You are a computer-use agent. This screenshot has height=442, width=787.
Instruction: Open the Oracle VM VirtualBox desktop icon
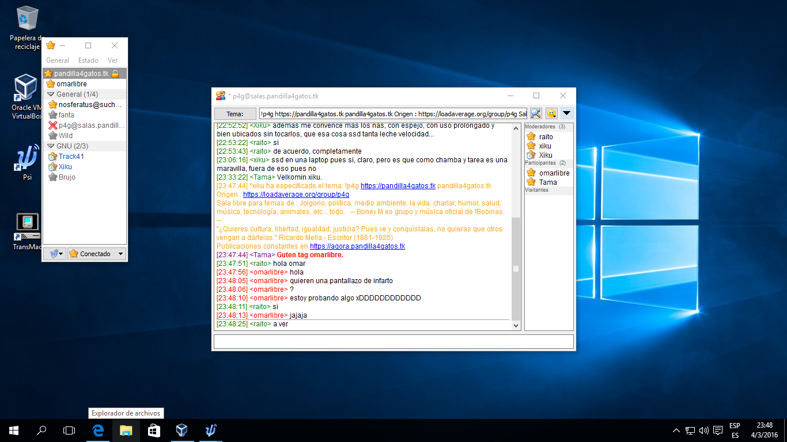click(x=27, y=96)
